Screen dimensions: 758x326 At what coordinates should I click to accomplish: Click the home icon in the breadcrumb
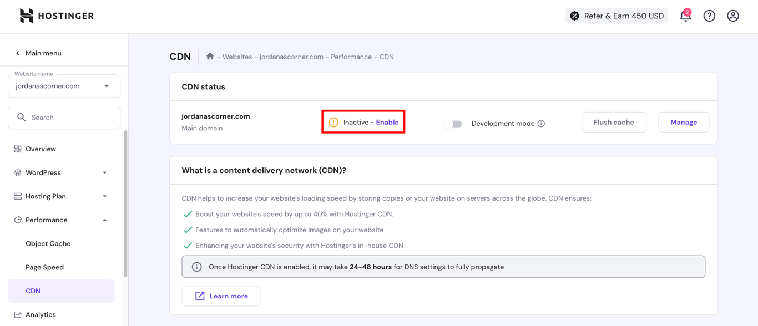(210, 56)
